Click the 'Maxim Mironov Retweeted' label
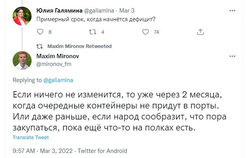This screenshot has width=252, height=158. point(79,46)
